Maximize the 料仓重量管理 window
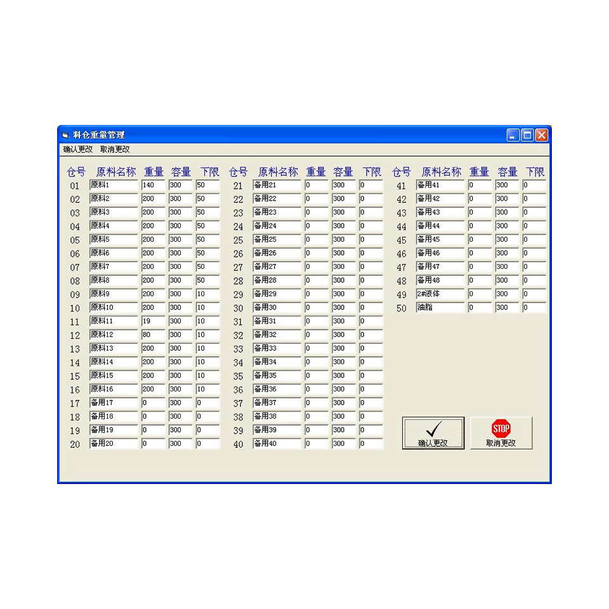This screenshot has height=609, width=609. (x=527, y=135)
